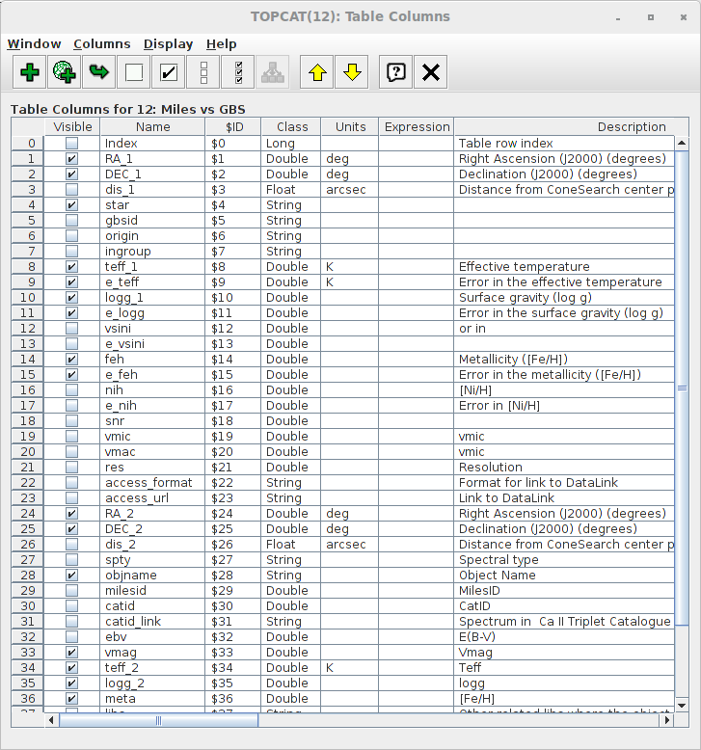Viewport: 701px width, 750px height.
Task: Open the Display menu
Action: coord(168,44)
